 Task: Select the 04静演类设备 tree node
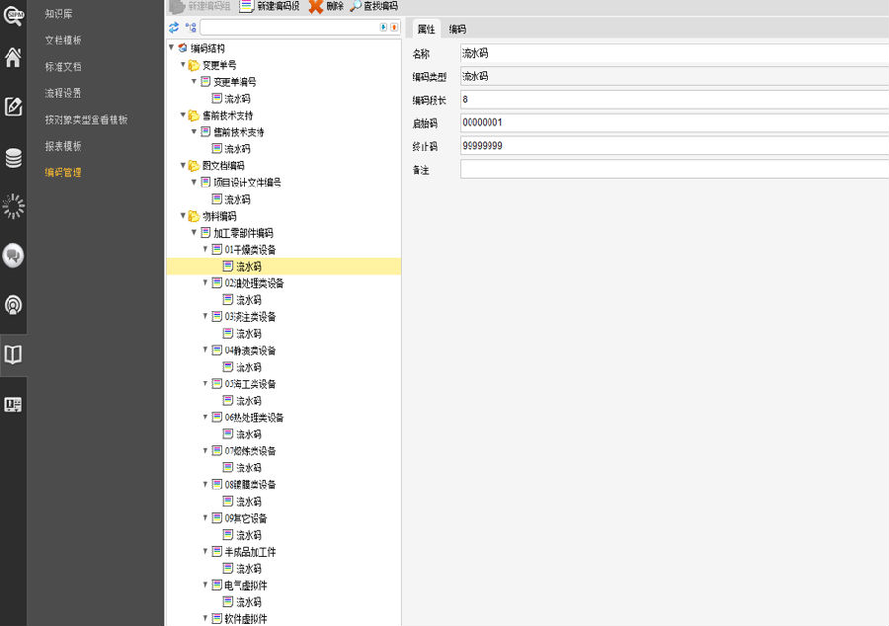tap(250, 351)
